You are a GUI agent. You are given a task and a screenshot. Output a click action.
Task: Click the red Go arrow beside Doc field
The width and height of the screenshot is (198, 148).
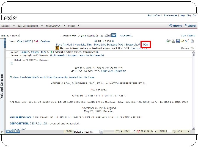tap(138, 131)
